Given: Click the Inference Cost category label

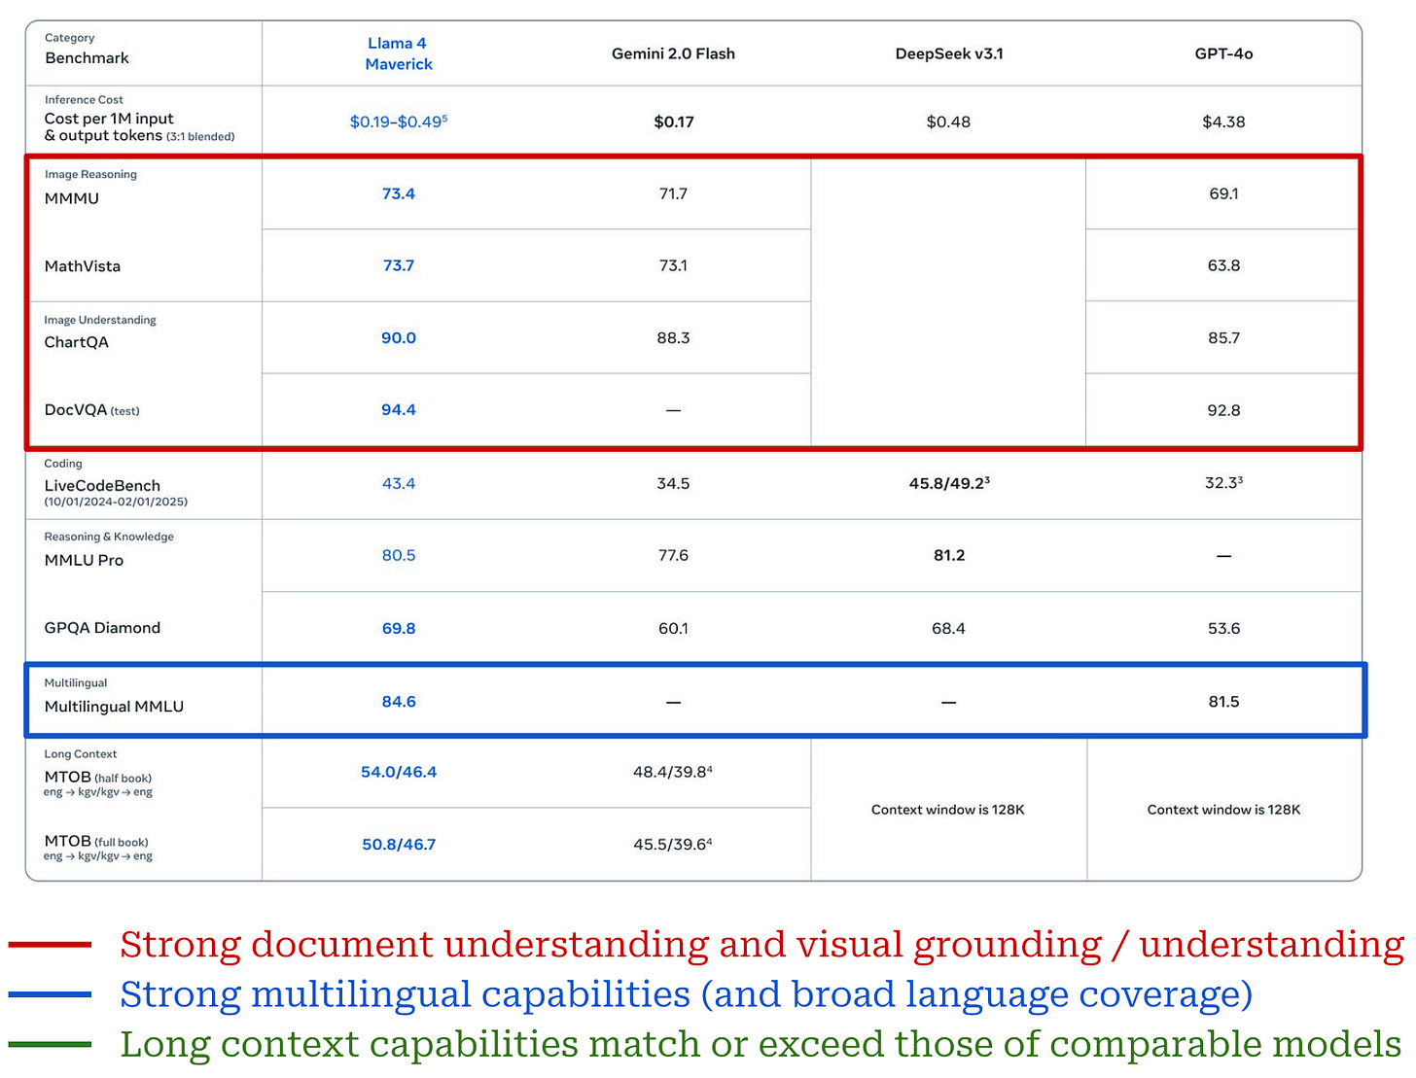Looking at the screenshot, I should click(84, 99).
